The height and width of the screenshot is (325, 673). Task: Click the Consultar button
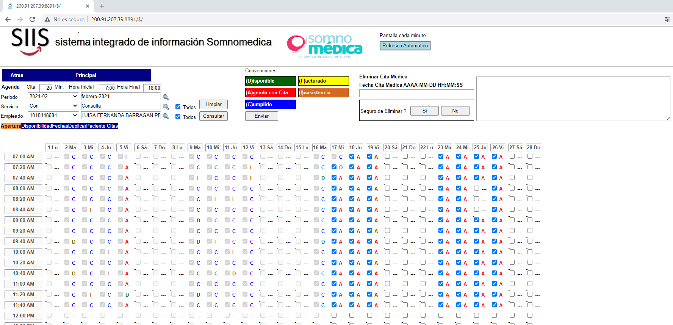click(x=213, y=116)
